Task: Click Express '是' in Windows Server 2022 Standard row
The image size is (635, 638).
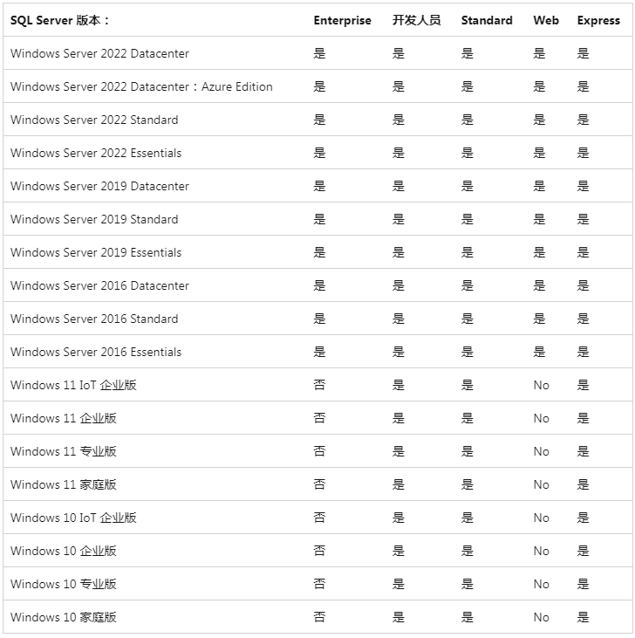Action: click(583, 120)
